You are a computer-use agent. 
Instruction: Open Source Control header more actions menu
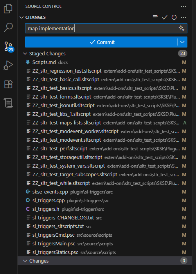click(183, 6)
